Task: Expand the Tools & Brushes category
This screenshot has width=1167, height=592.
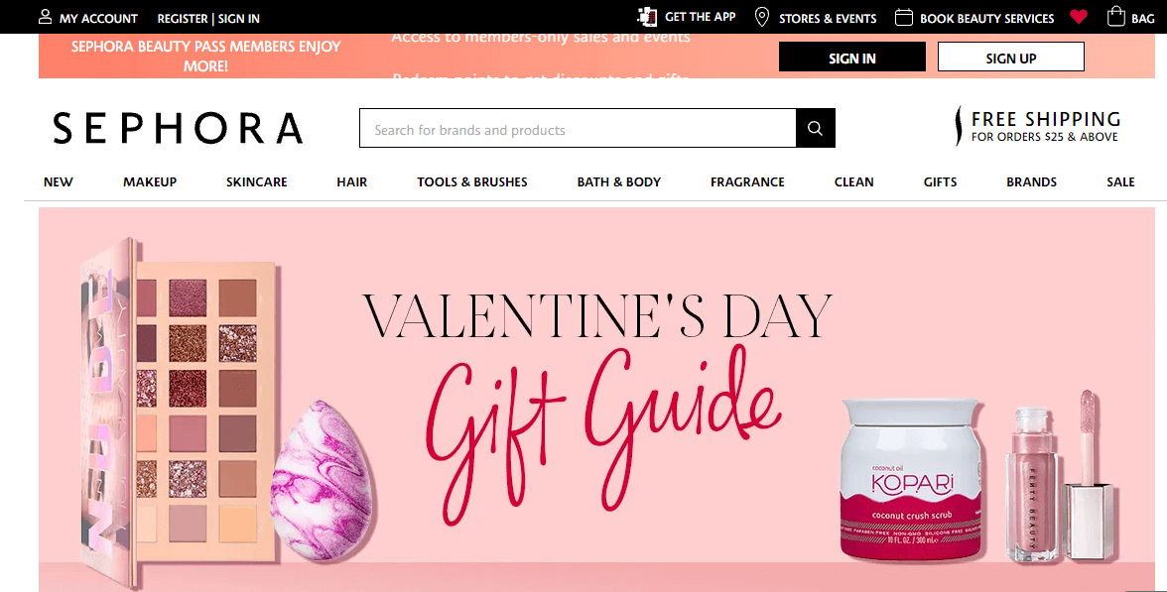Action: (x=472, y=181)
